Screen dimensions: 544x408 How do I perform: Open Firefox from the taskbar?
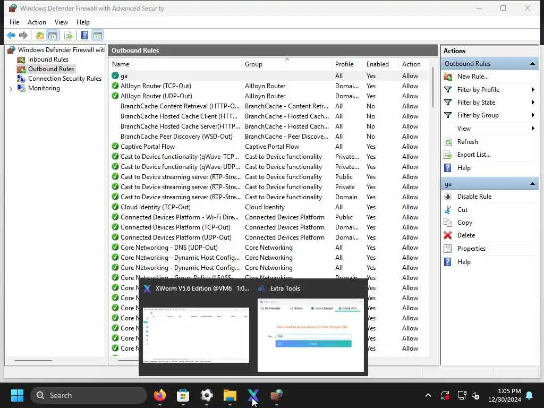[160, 395]
